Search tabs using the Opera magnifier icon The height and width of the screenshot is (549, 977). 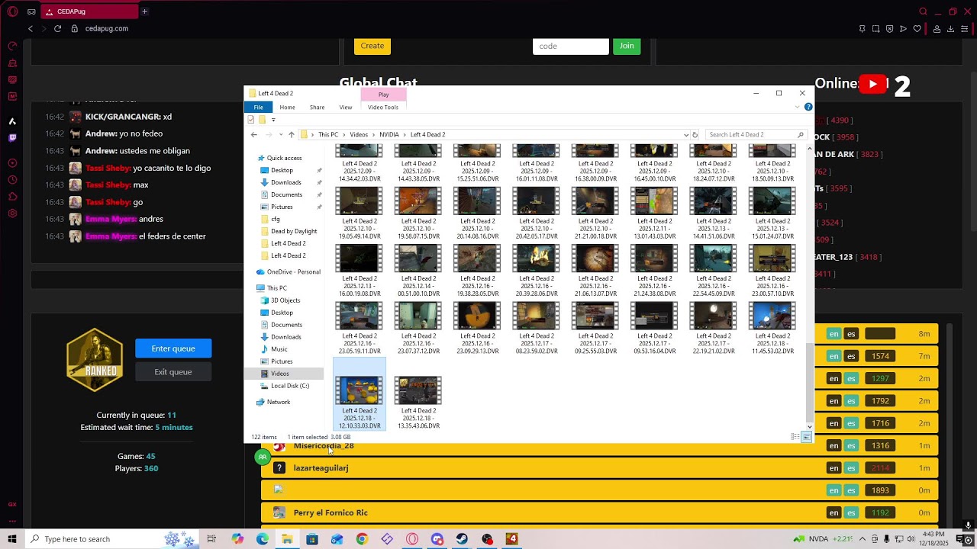[923, 11]
